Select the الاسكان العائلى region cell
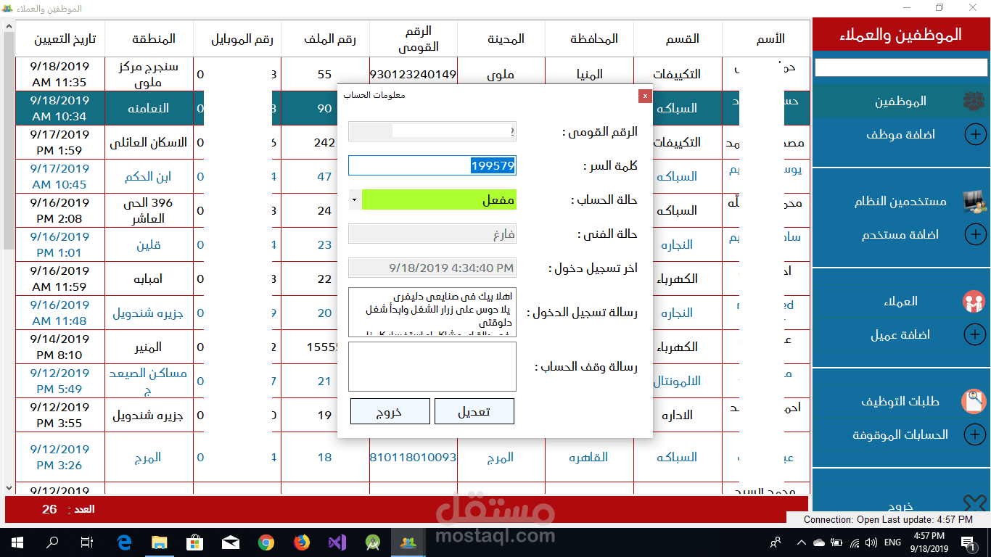Image resolution: width=991 pixels, height=557 pixels. (149, 142)
